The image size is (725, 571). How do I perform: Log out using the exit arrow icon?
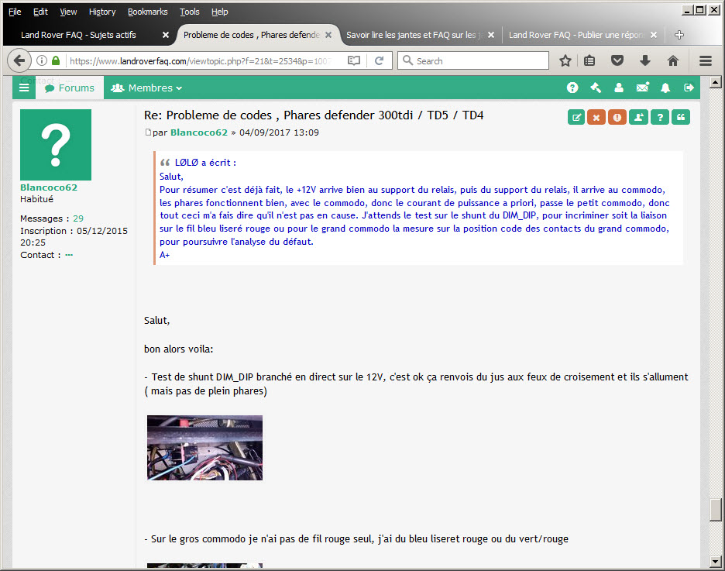point(689,88)
